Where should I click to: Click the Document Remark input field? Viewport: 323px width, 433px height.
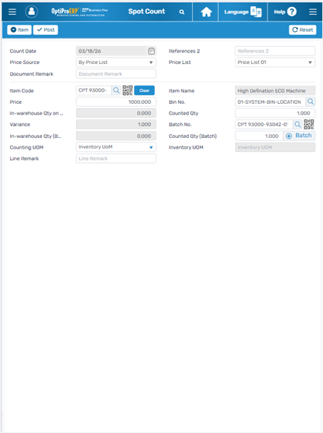pyautogui.click(x=116, y=74)
